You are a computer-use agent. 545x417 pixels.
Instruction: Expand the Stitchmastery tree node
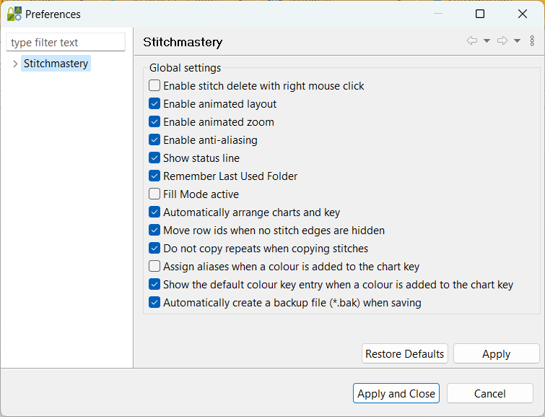tap(15, 64)
